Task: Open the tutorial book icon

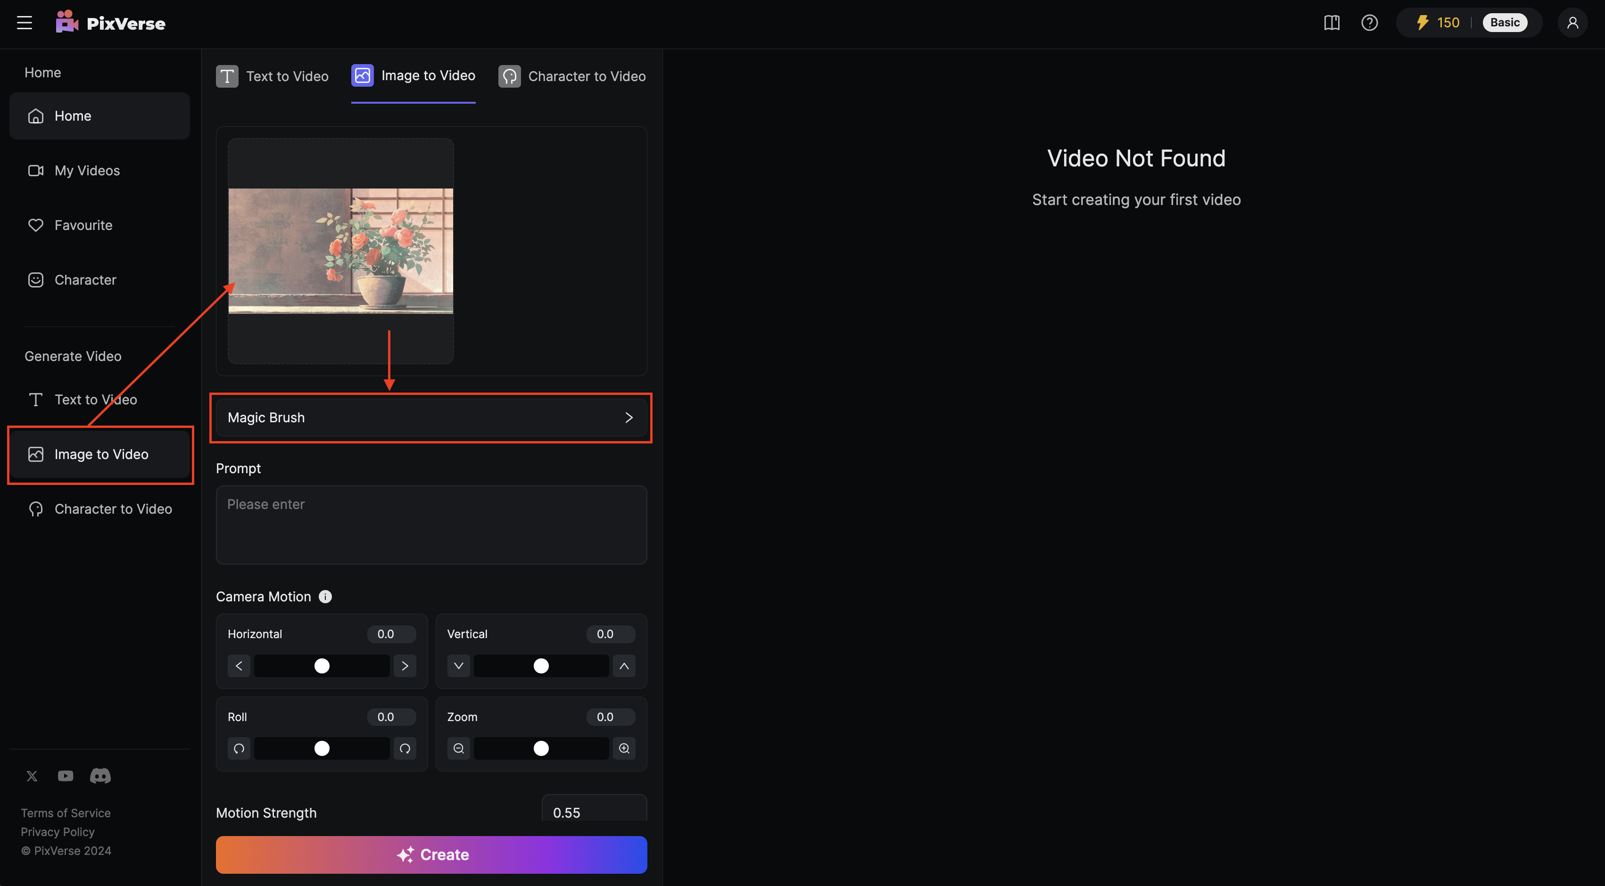Action: [1332, 23]
